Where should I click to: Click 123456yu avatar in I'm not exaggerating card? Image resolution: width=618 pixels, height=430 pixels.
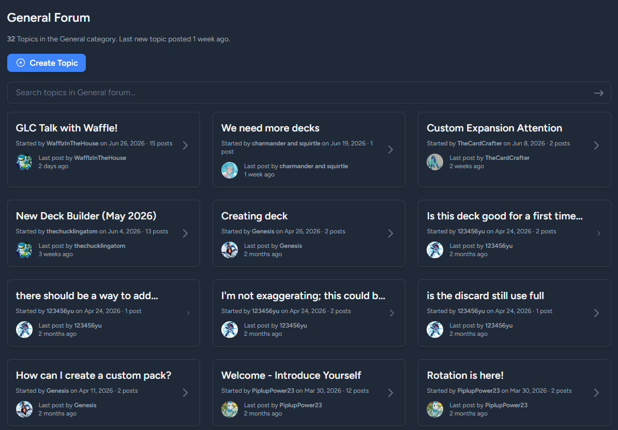(230, 330)
